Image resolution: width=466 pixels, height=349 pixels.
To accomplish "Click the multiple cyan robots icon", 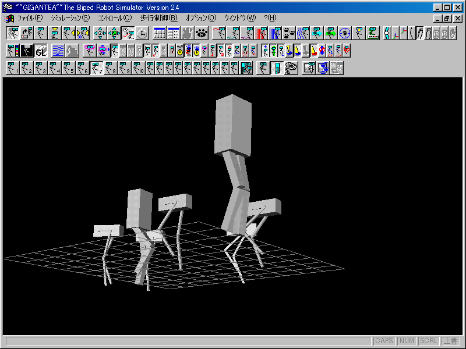I will point(246,68).
